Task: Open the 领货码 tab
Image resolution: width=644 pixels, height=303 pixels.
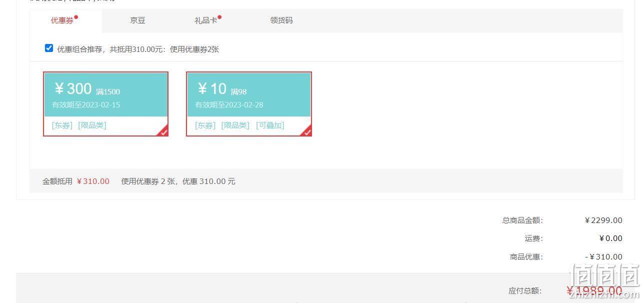Action: (x=281, y=20)
